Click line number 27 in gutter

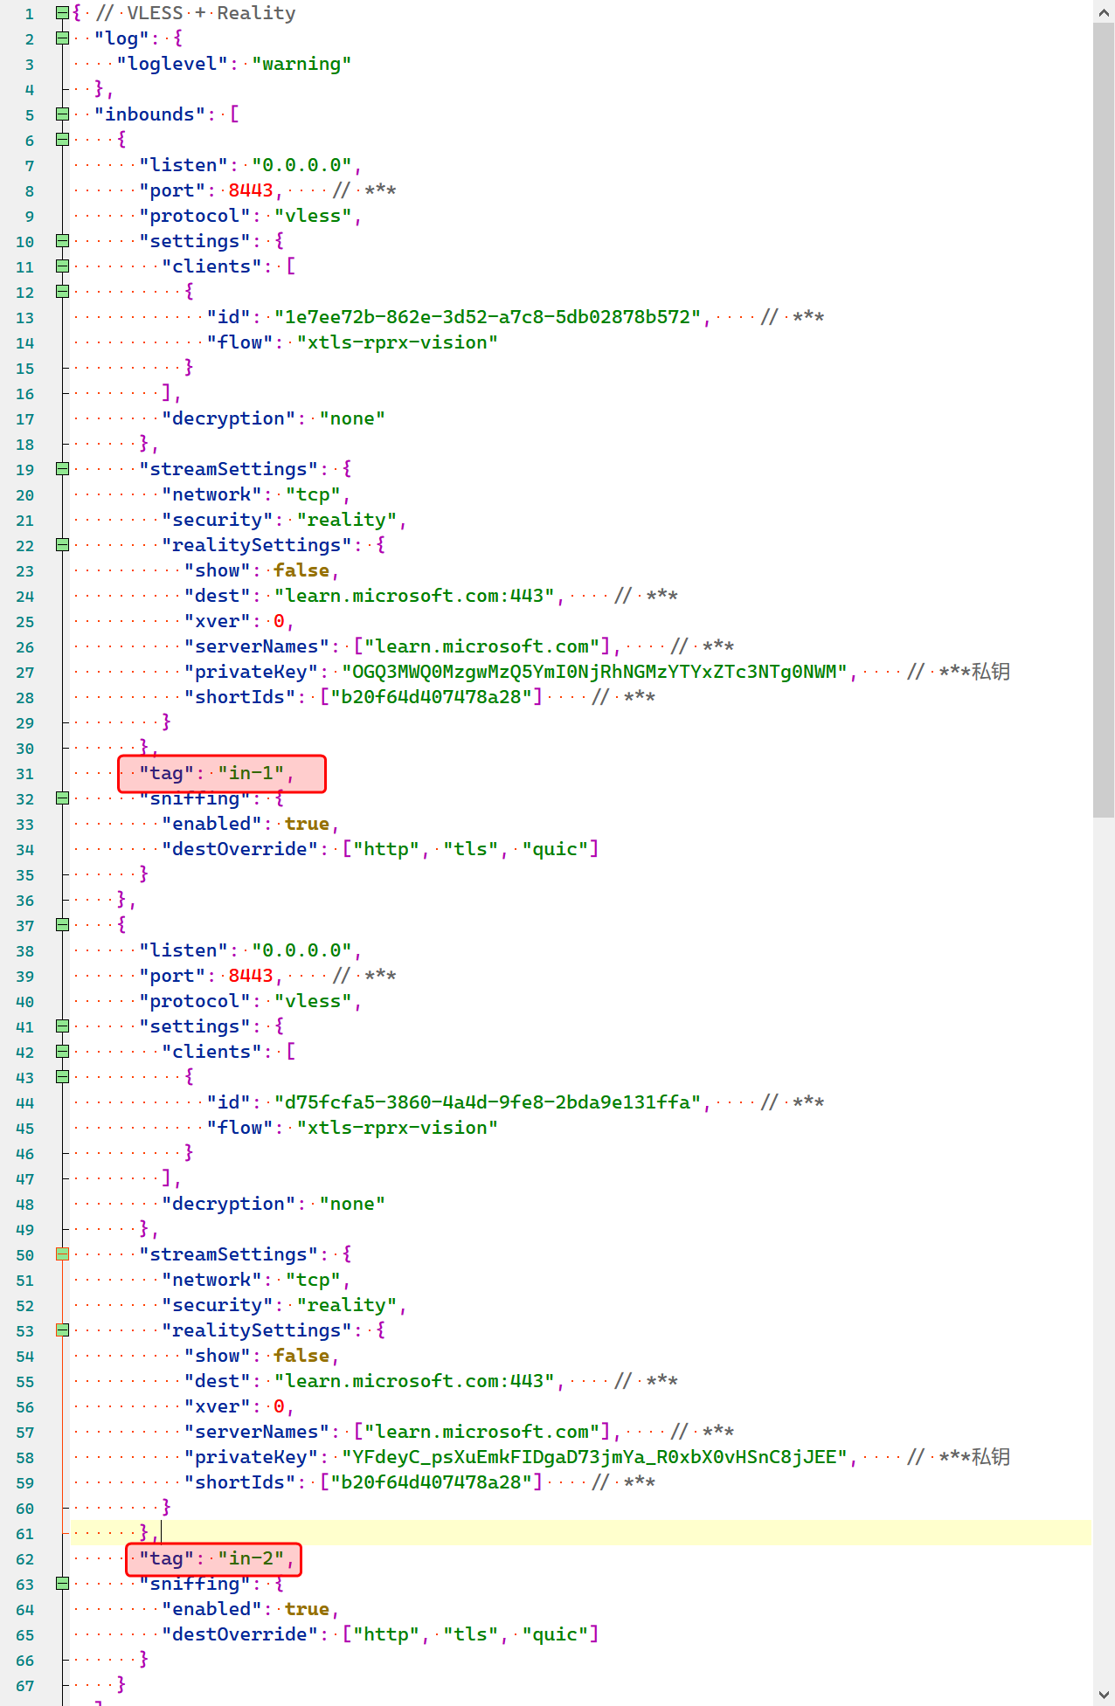[25, 673]
